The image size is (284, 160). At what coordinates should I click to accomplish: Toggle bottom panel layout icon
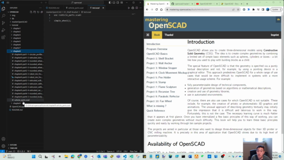pyautogui.click(x=114, y=3)
